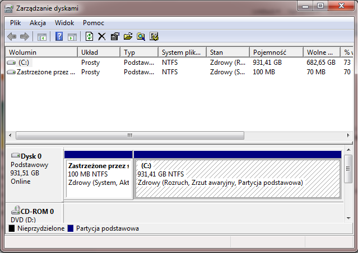The height and width of the screenshot is (253, 358).
Task: Sort by the Pojemność column header
Action: coord(277,52)
